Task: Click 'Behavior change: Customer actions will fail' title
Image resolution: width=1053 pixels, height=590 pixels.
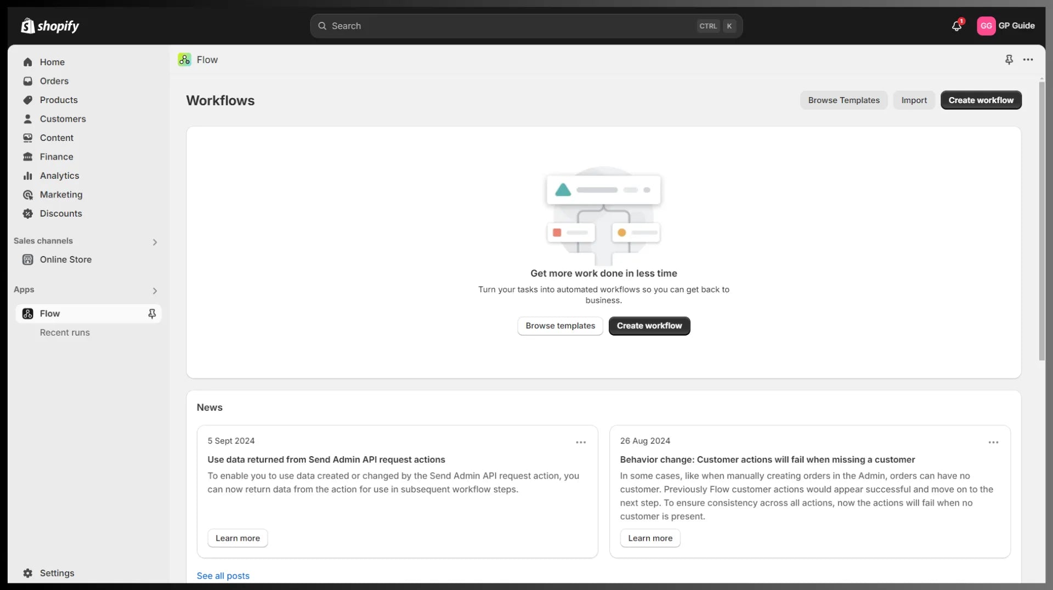Action: (x=767, y=459)
